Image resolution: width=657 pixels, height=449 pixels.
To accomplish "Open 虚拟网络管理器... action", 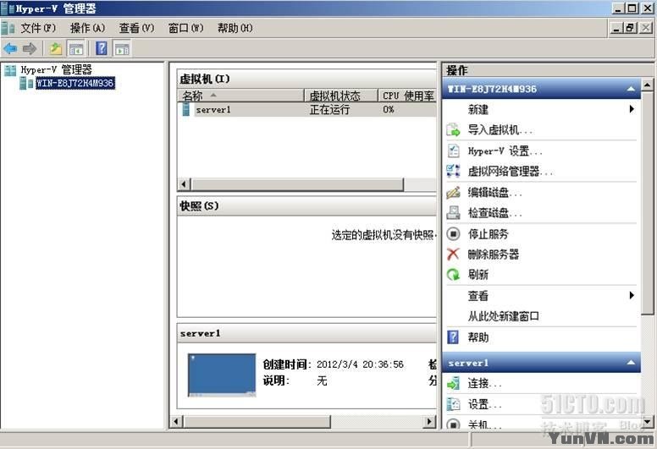I will pos(511,171).
